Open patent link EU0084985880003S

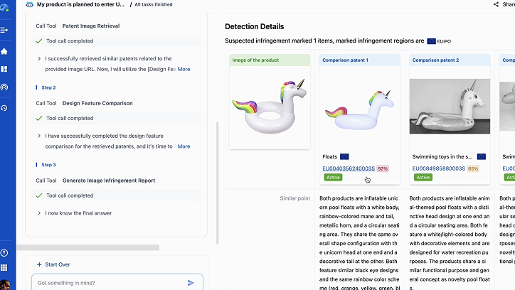(x=438, y=168)
